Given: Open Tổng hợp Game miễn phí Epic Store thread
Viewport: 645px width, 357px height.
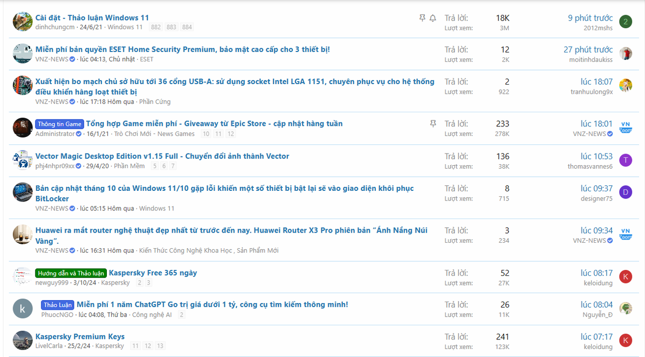Looking at the screenshot, I should click(x=214, y=123).
